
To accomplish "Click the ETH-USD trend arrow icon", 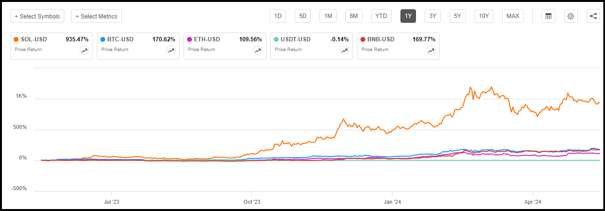I will tap(258, 50).
